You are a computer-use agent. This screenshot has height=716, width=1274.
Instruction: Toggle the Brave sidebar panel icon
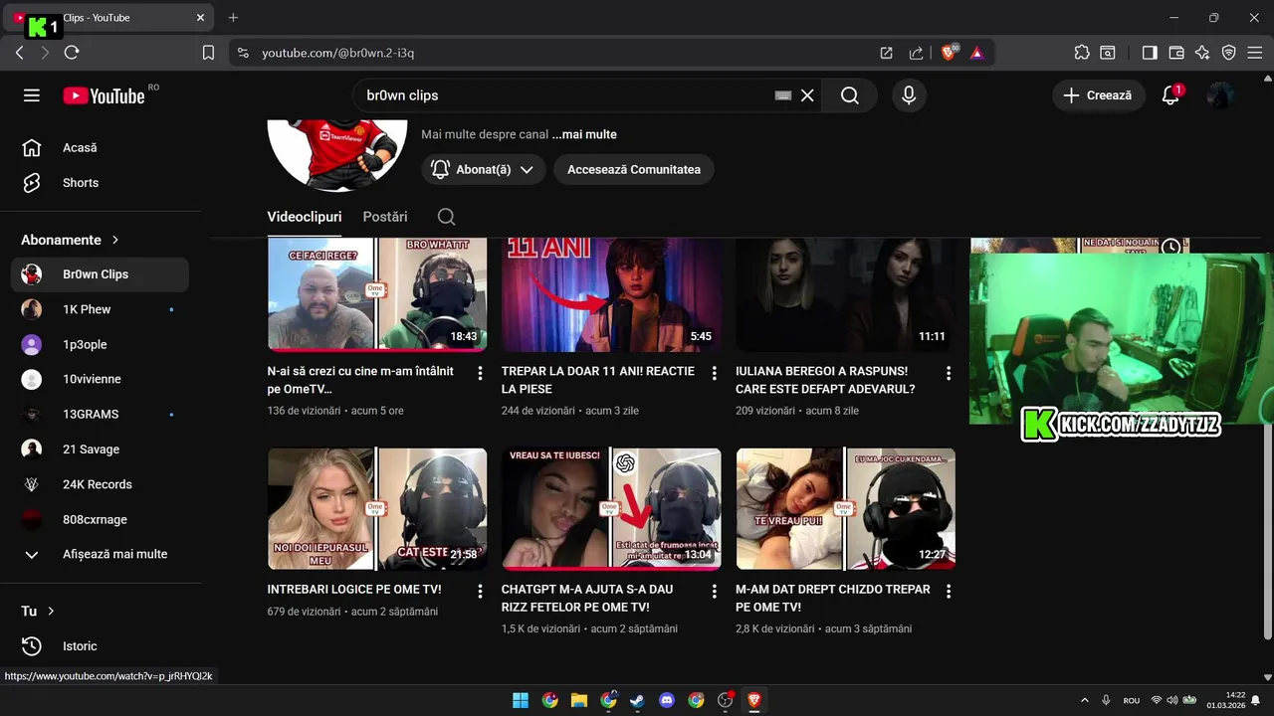[x=1150, y=53]
